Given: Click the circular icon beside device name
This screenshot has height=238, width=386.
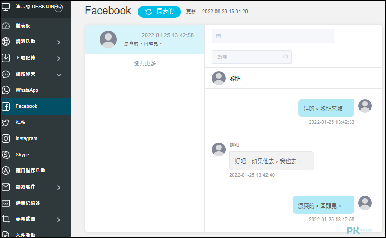Looking at the screenshot, I should (58, 7).
